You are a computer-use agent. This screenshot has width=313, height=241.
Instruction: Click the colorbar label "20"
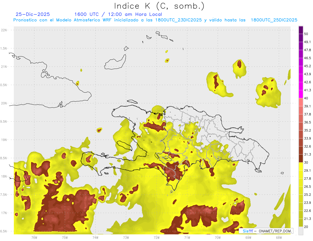(307, 227)
